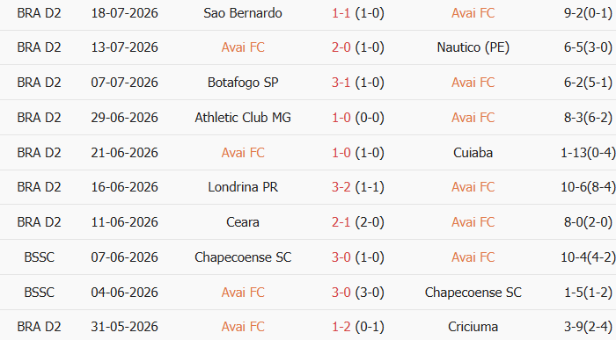Open Athletic Club MG team link
Screen dimensions: 616x340
[x=243, y=117]
